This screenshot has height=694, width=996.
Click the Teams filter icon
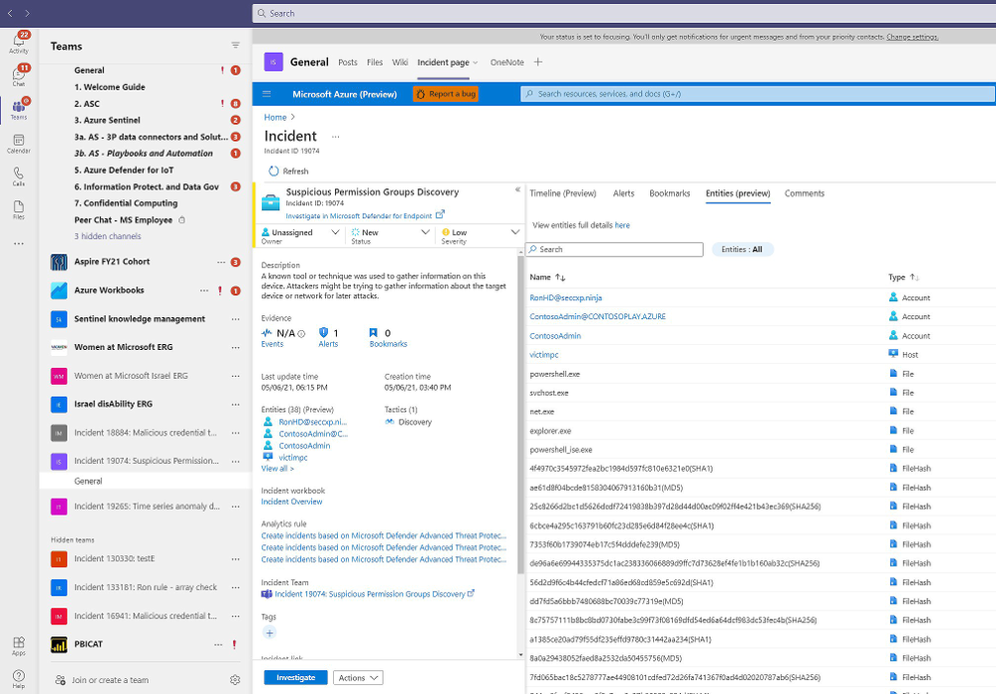(235, 46)
